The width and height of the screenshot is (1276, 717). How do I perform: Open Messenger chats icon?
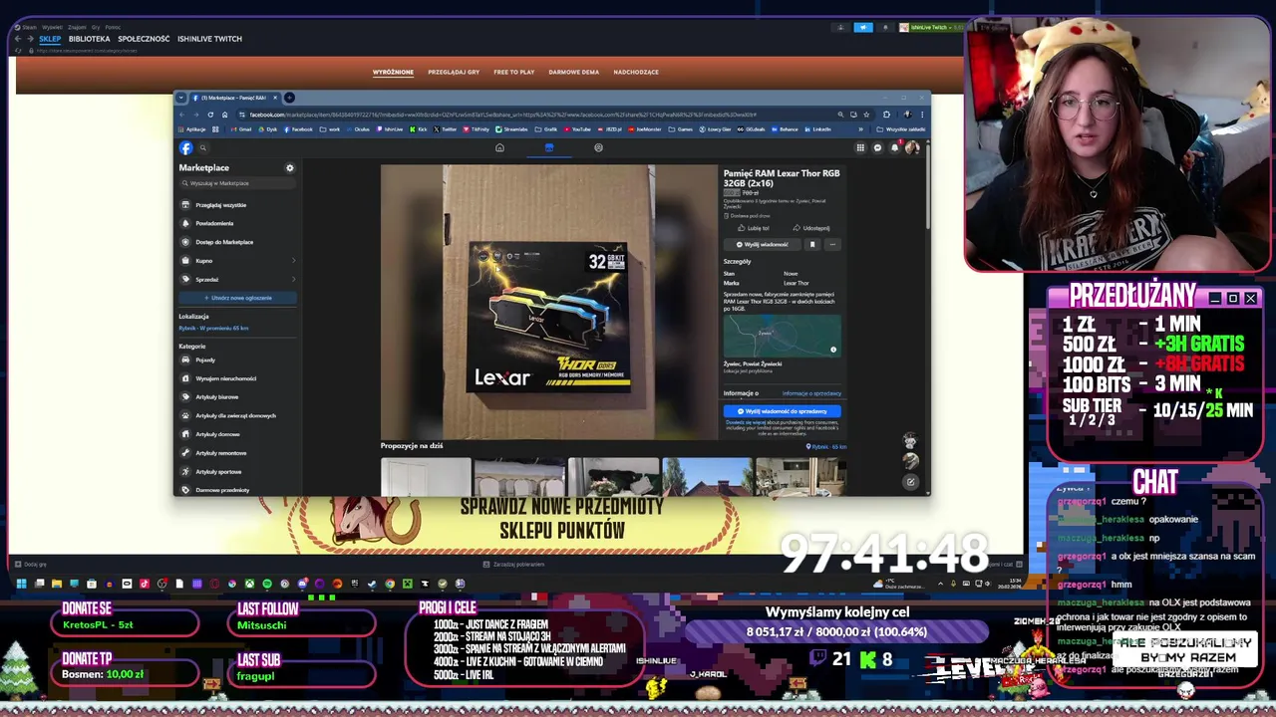[877, 147]
